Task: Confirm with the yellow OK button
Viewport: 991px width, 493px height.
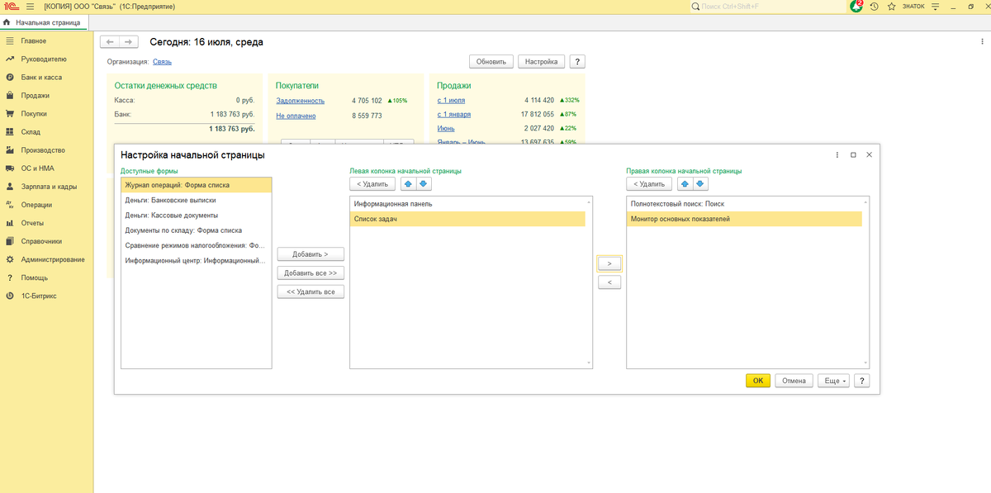Action: pyautogui.click(x=758, y=381)
